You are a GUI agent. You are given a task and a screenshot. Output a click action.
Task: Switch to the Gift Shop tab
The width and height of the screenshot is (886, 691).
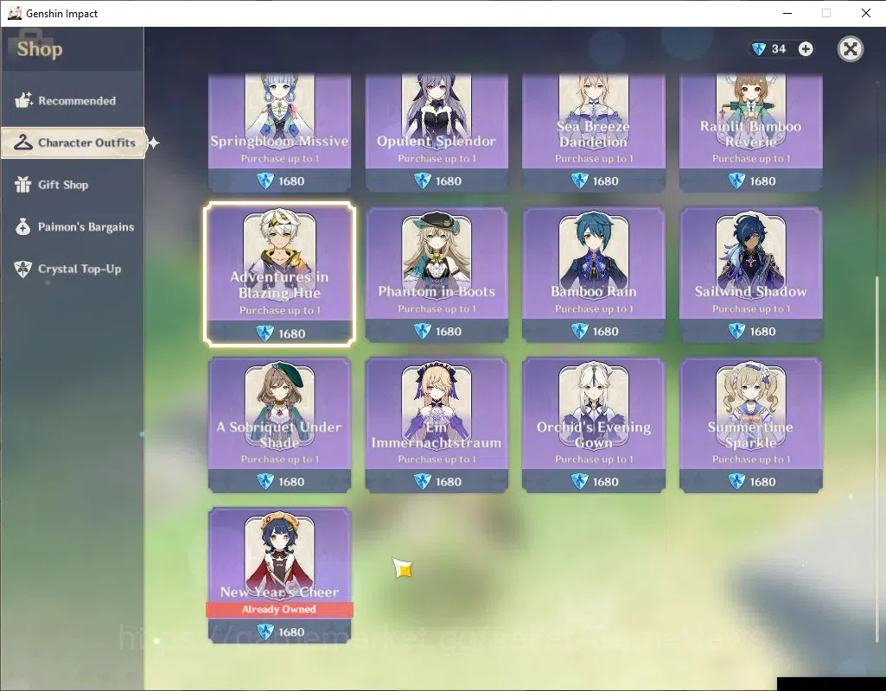73,185
